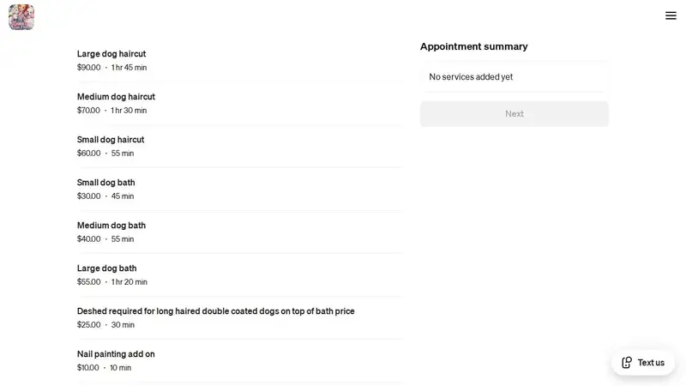This screenshot has width=686, height=386.
Task: Select Medium dog haircut service
Action: (x=240, y=103)
